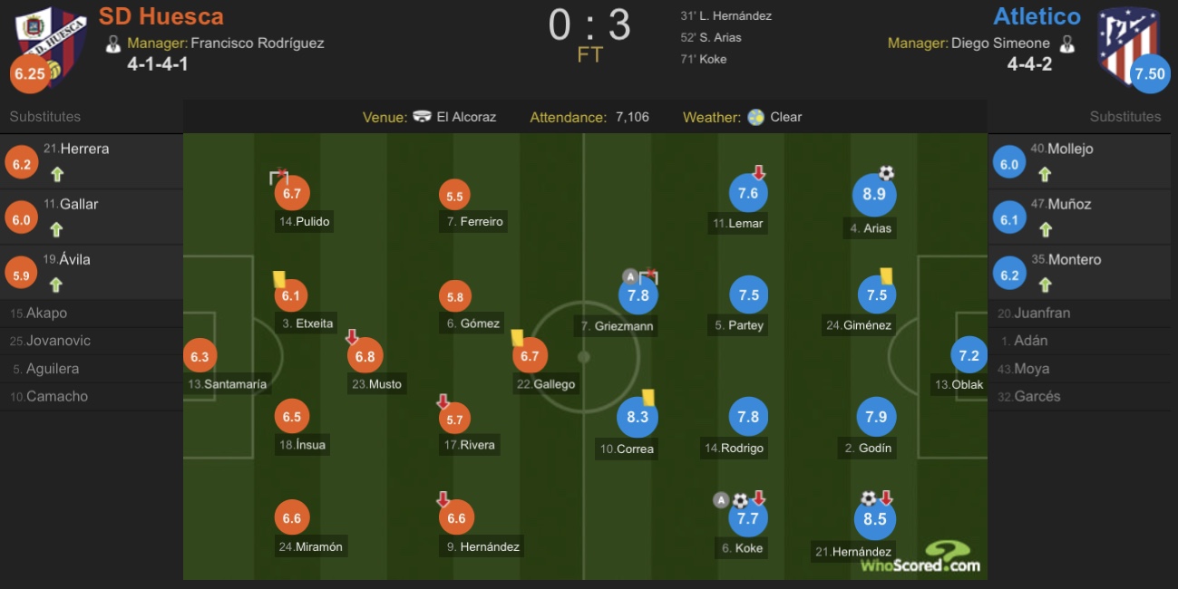Click the stadium icon beside El Alcoraz
The height and width of the screenshot is (589, 1178).
coord(422,117)
